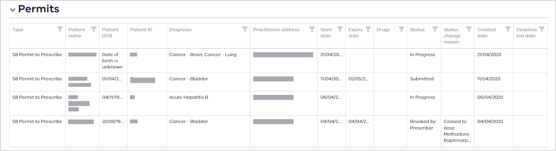This screenshot has height=151, width=556.
Task: Filter by Created date column
Action: click(x=508, y=29)
